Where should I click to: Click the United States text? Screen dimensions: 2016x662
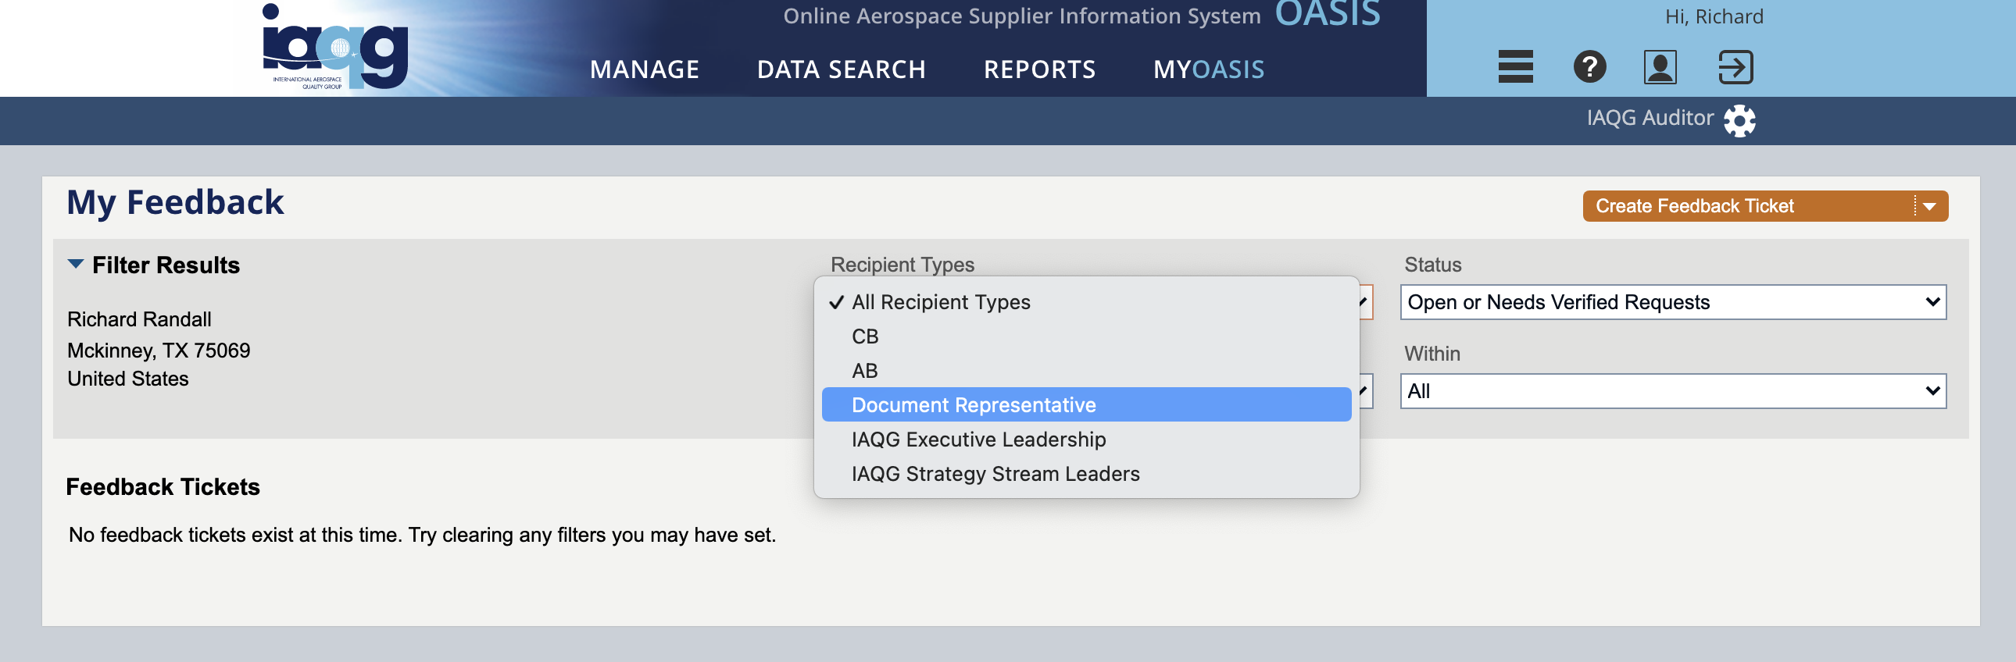coord(128,379)
